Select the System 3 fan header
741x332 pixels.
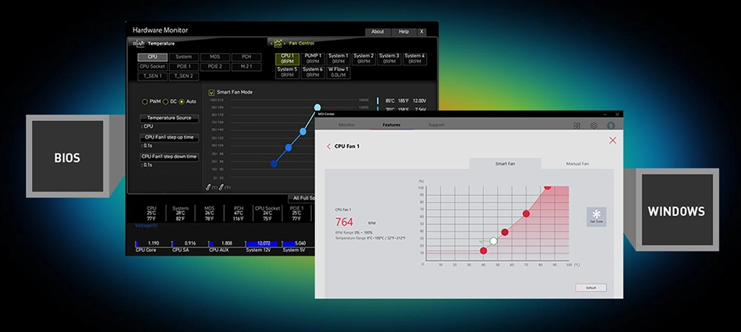tap(389, 58)
